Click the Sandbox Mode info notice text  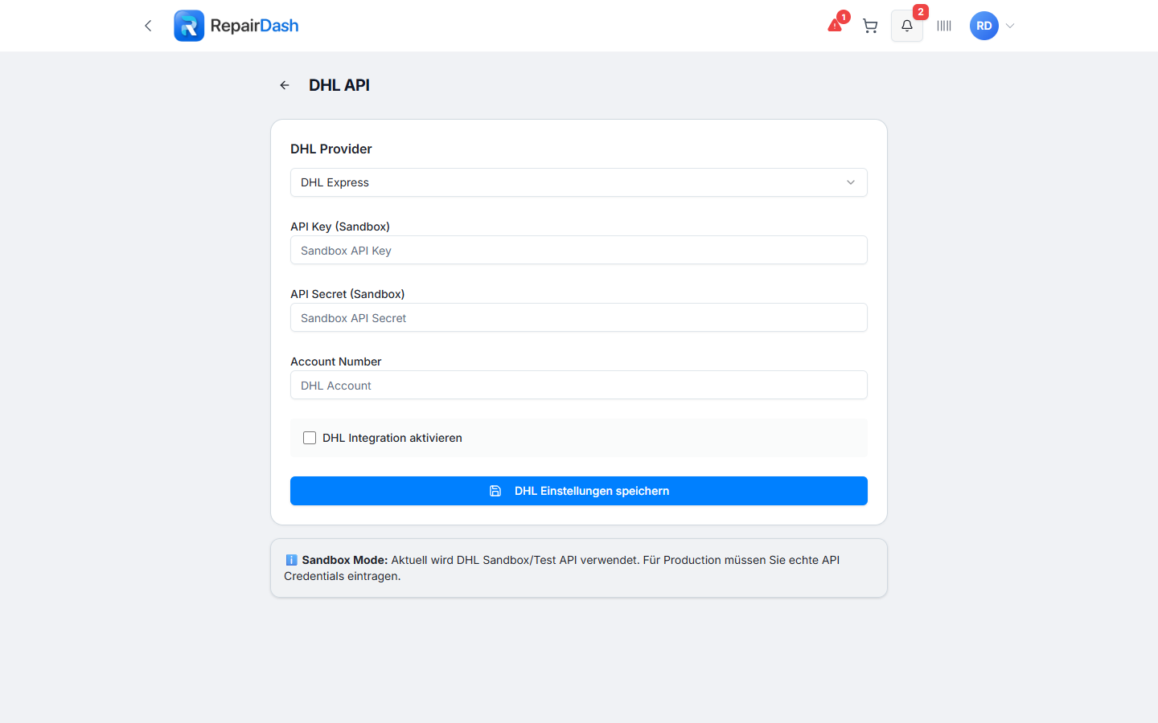(562, 568)
